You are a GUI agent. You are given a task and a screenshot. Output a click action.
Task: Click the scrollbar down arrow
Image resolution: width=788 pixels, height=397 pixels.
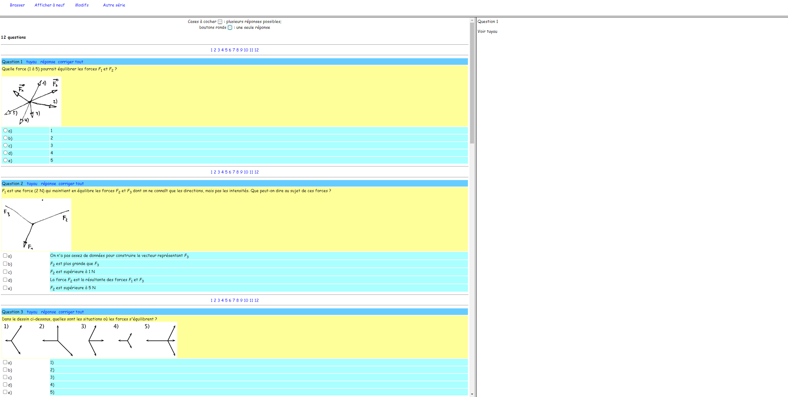[x=472, y=394]
